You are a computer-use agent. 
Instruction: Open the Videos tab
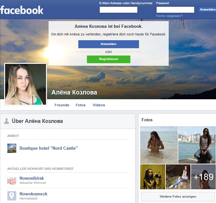coord(99,105)
